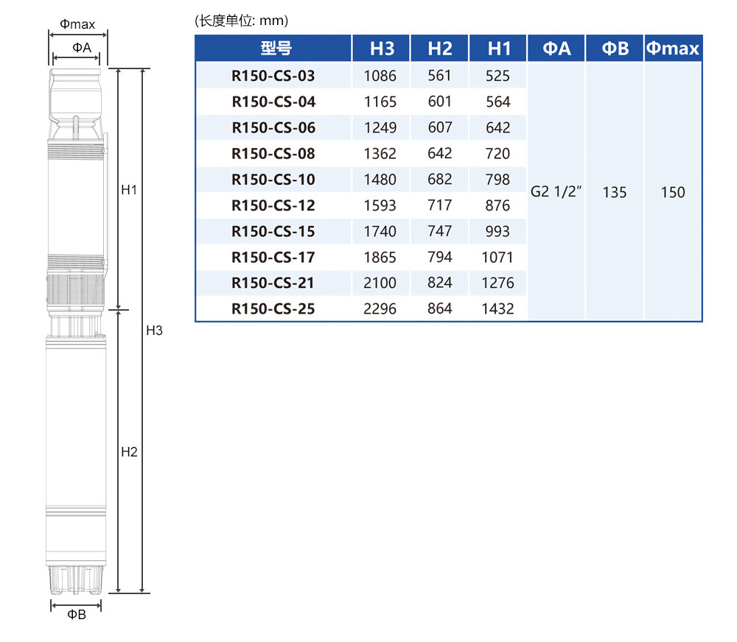
Task: Click the H3 dimension label on pump diagram
Action: [x=154, y=331]
